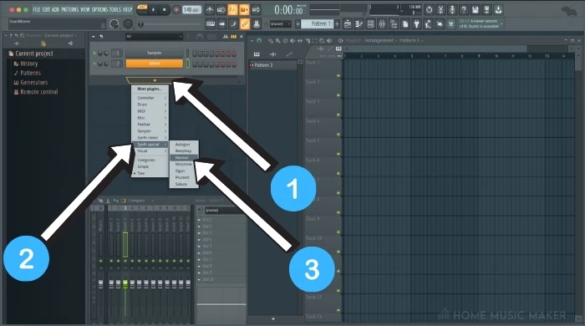585x326 pixels.
Task: Open the PATTERNS menu
Action: 69,9
